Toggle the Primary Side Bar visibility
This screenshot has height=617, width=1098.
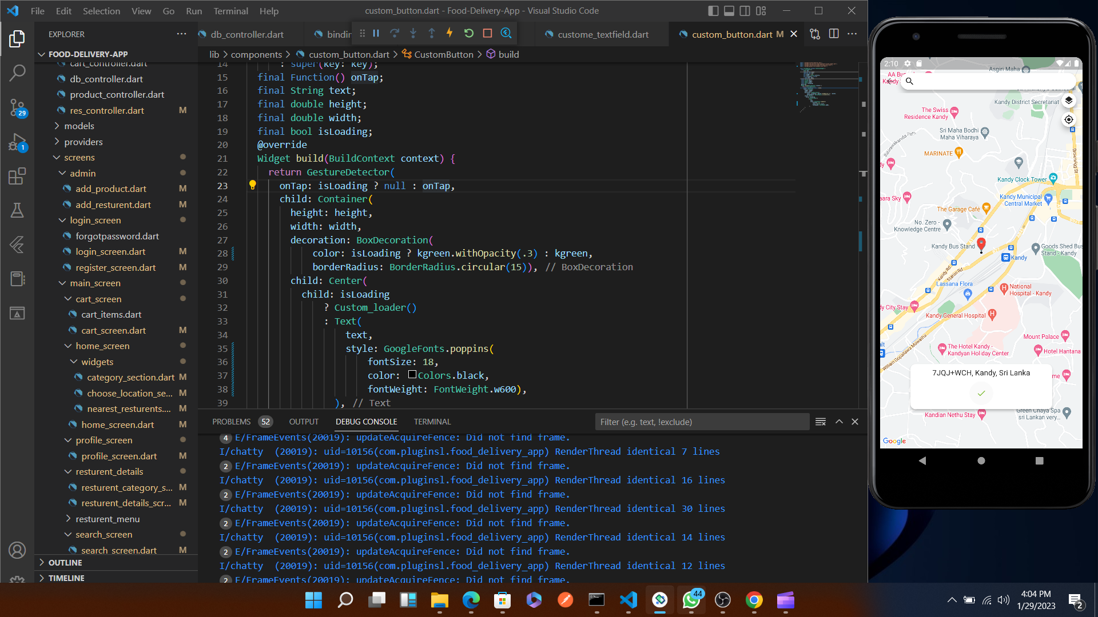point(713,10)
